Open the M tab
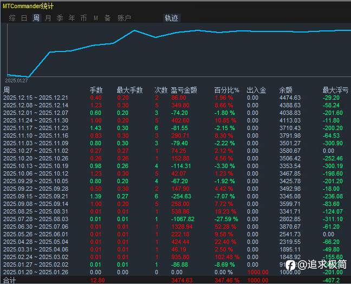The width and height of the screenshot is (351, 284). (x=95, y=18)
